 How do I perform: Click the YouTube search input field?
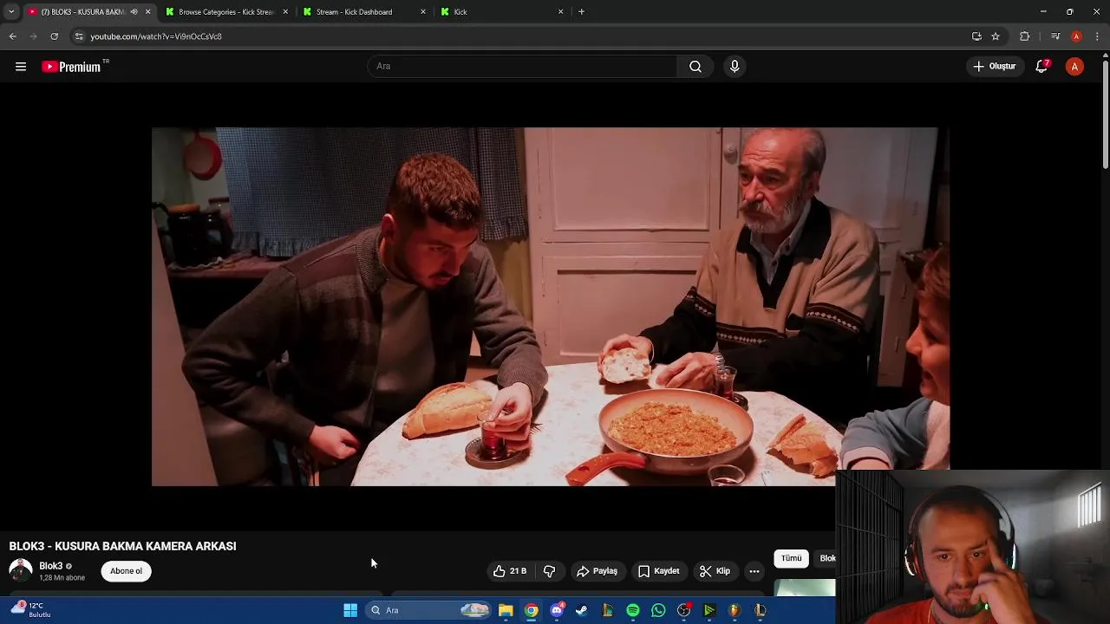click(x=522, y=67)
